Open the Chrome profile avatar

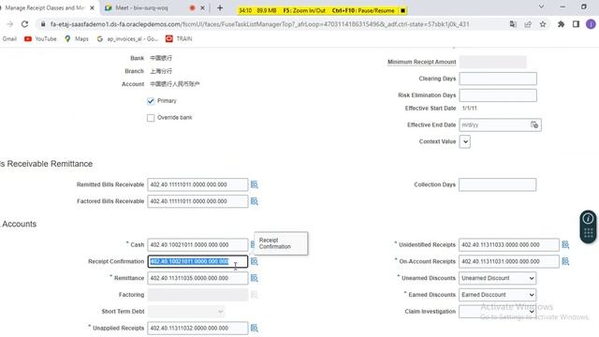[x=591, y=24]
